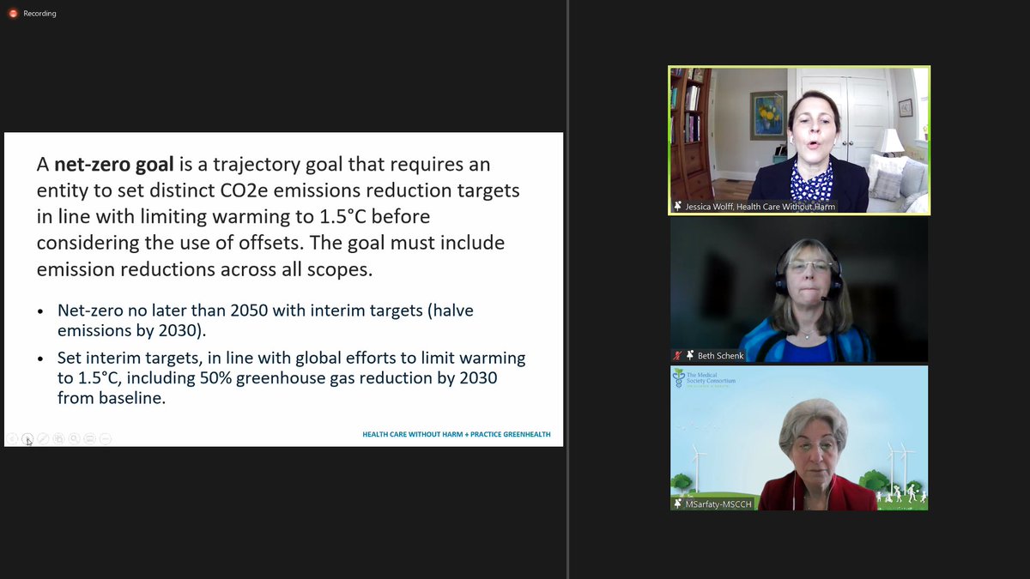Click pin icon on Jessica Wolff's video

(x=678, y=207)
